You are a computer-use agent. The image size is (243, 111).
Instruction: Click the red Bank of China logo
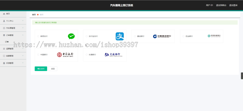click(65, 55)
